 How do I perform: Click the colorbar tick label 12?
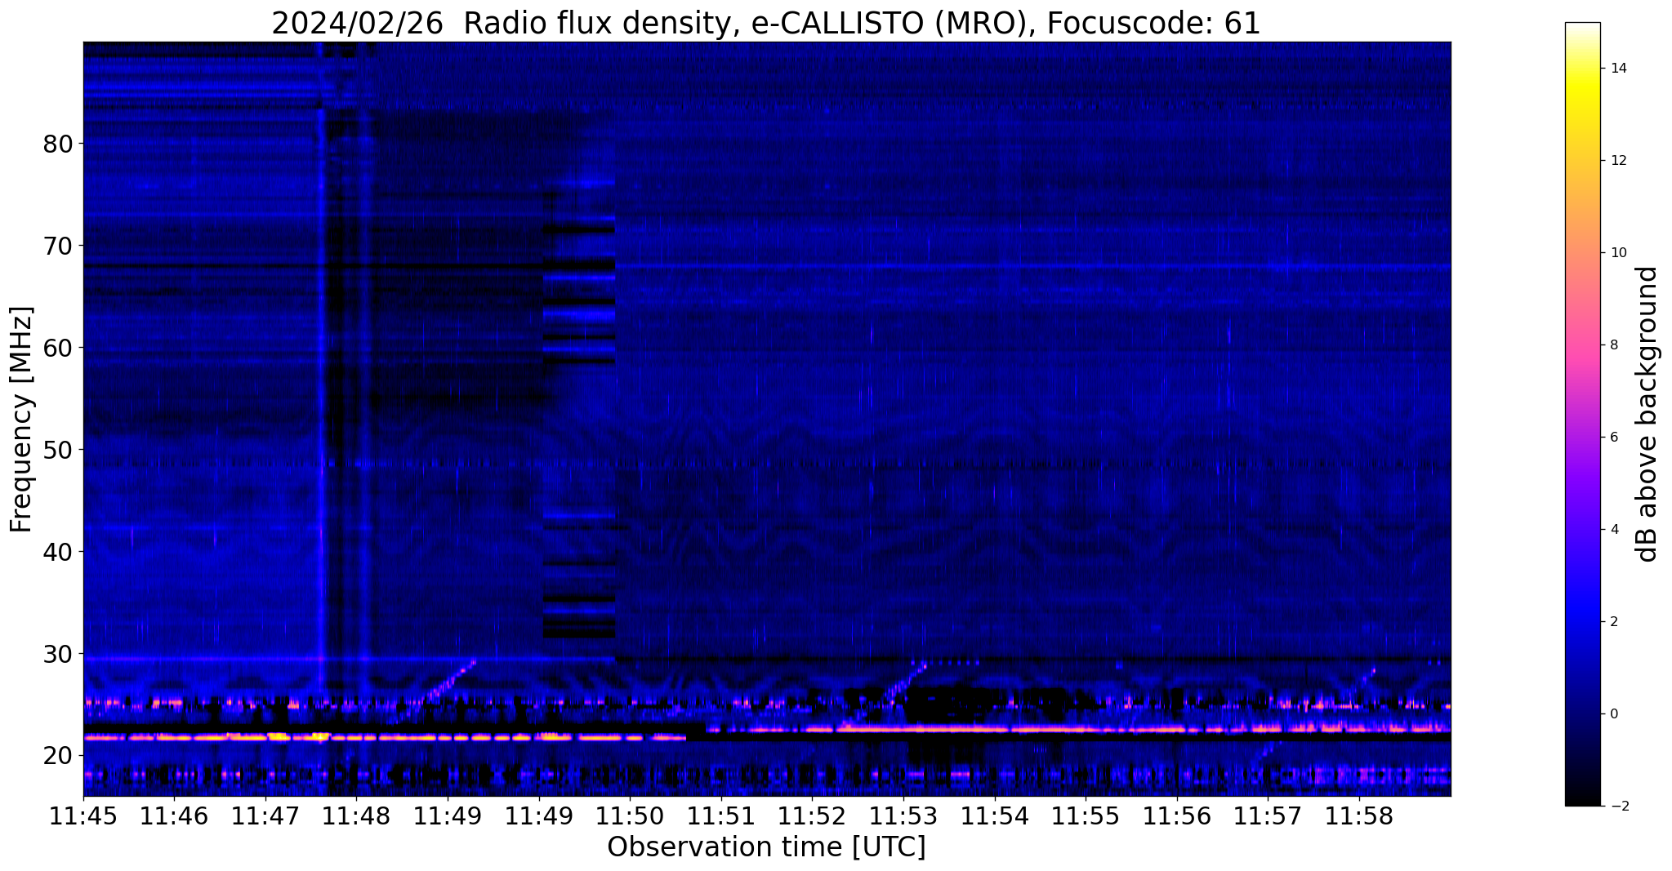pyautogui.click(x=1617, y=161)
